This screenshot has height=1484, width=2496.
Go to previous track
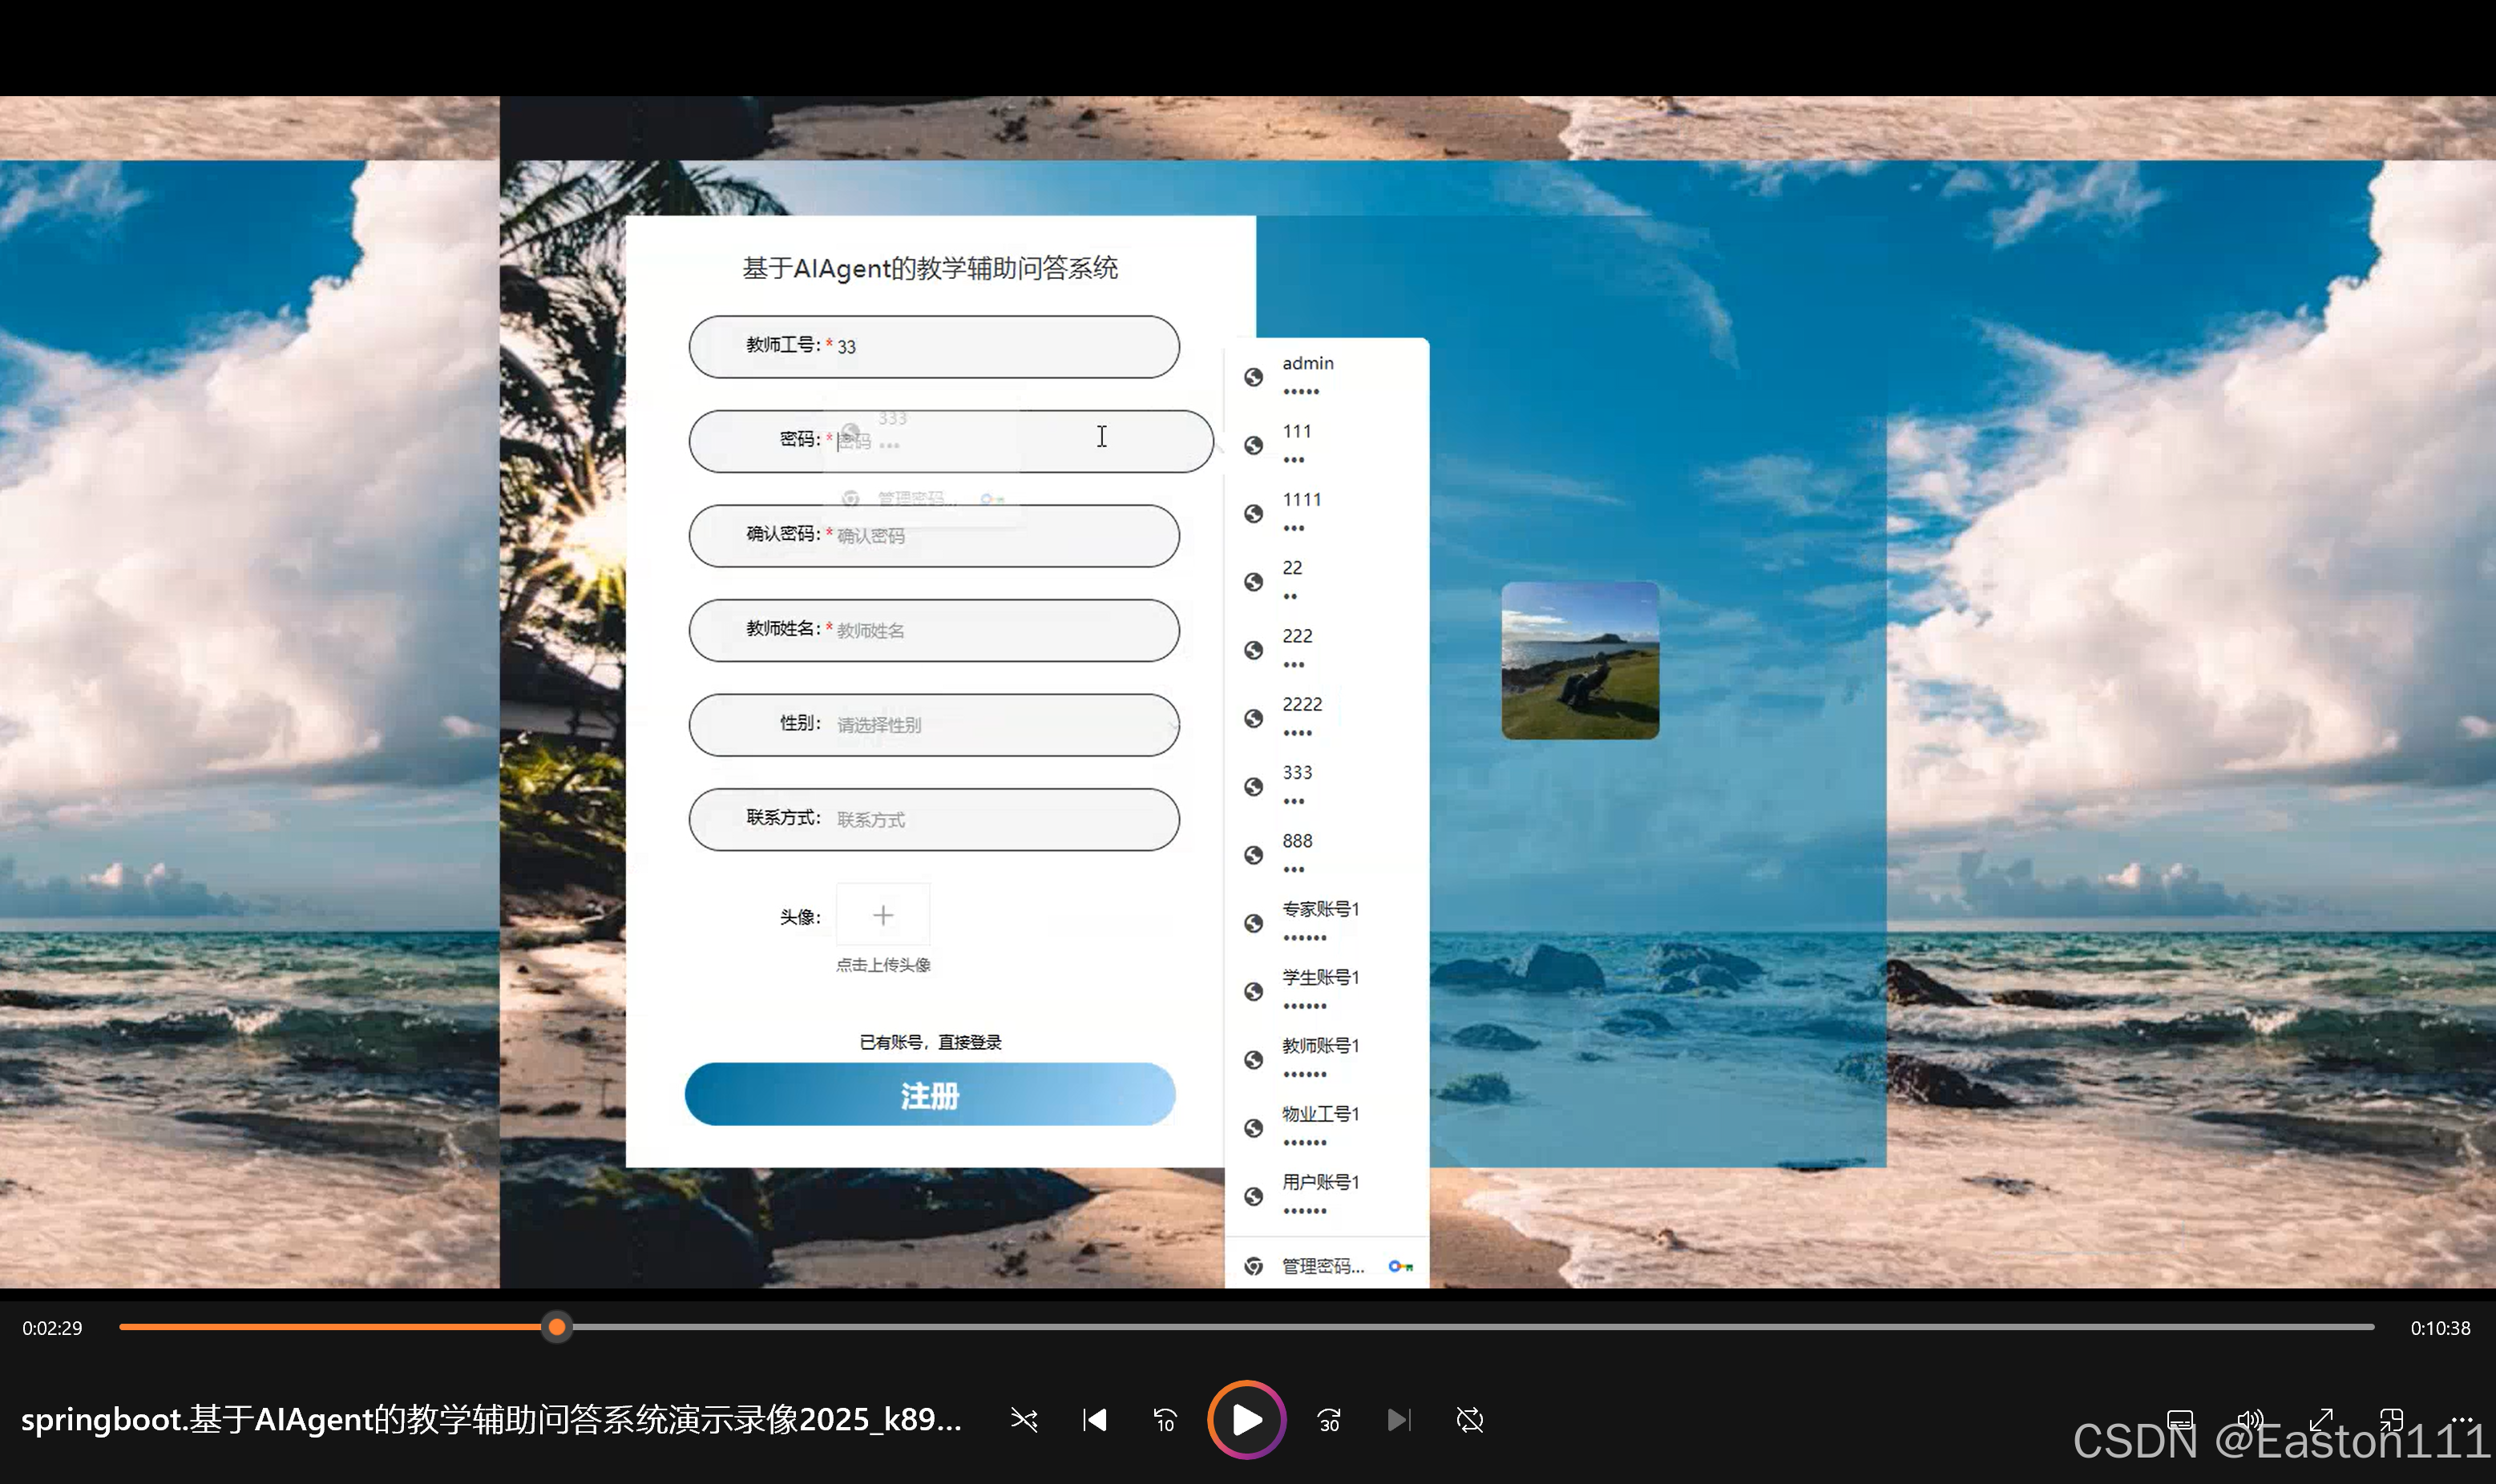[x=1095, y=1420]
